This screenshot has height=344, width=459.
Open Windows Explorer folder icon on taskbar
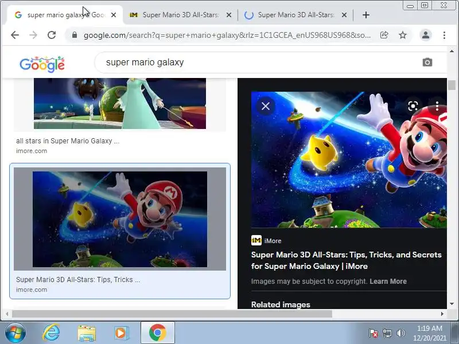[87, 333]
